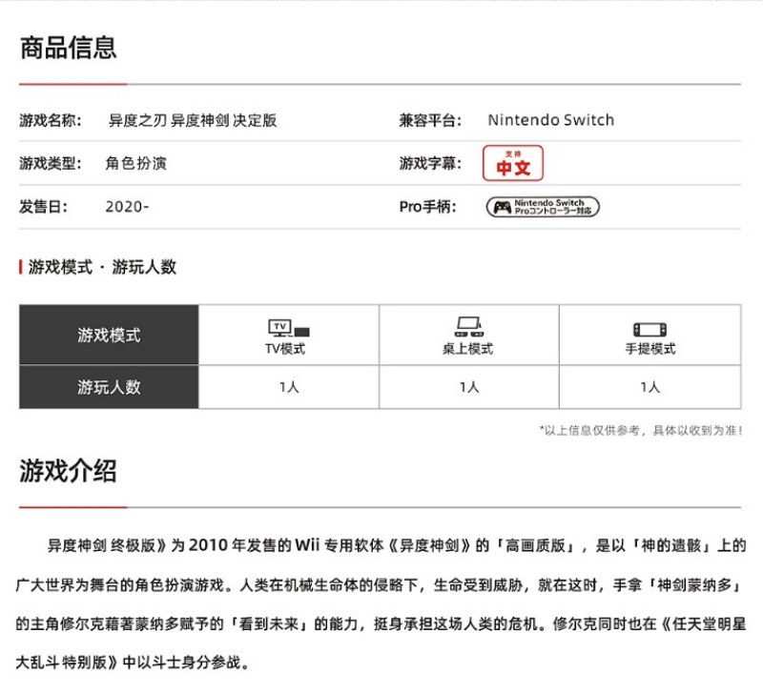The image size is (763, 694).
Task: Click the game title 异度之刃 异度神剑 决定版
Action: point(191,120)
